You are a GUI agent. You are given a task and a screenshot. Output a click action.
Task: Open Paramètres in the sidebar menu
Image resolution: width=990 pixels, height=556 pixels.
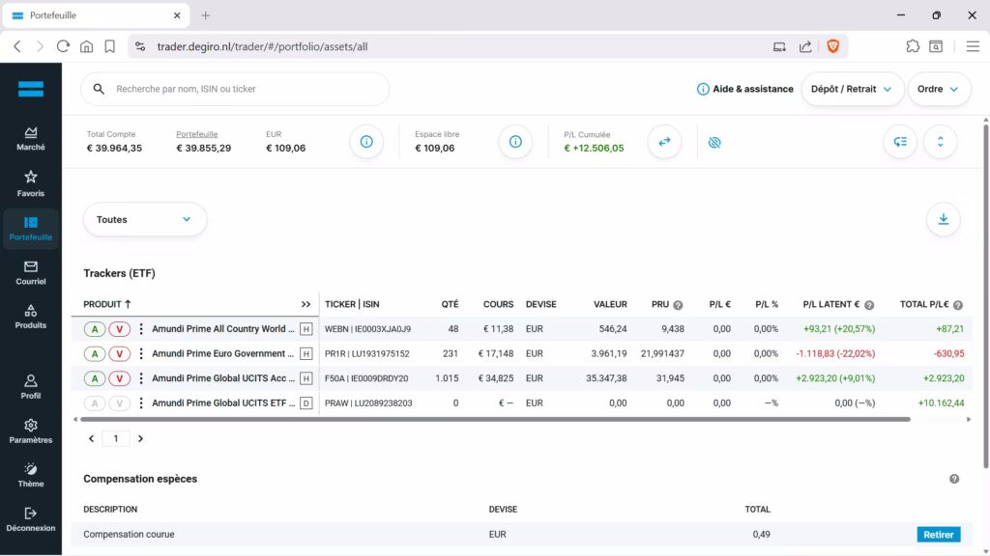click(31, 431)
